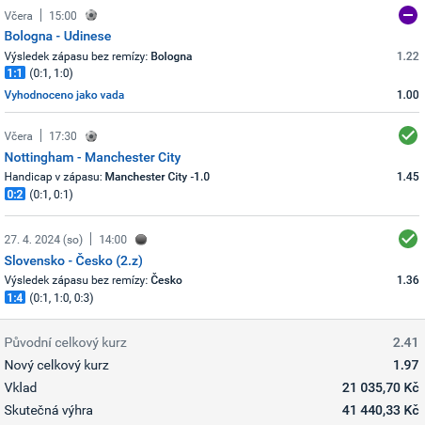Image resolution: width=425 pixels, height=425 pixels.
Task: Click the green checkmark icon for Slovensko match
Action: [408, 239]
